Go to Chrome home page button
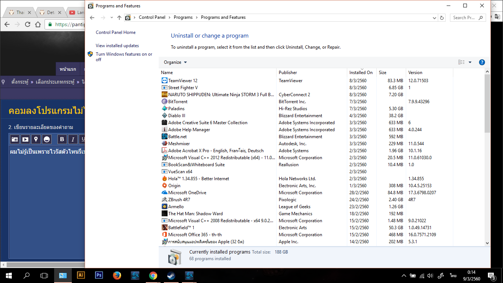Viewport: 503px width, 283px height. tap(38, 24)
